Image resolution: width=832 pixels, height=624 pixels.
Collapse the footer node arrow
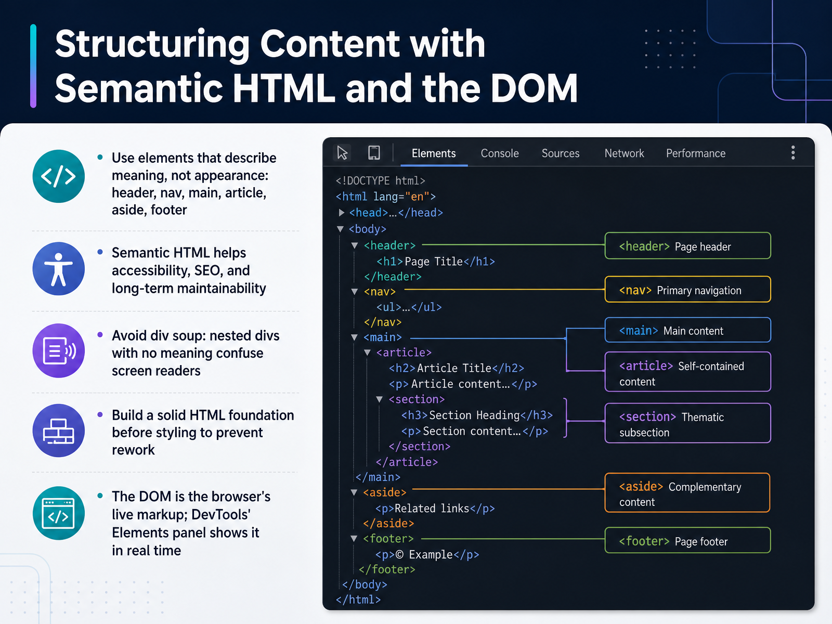tap(354, 539)
